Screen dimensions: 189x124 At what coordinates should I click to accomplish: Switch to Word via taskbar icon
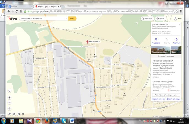72,121
